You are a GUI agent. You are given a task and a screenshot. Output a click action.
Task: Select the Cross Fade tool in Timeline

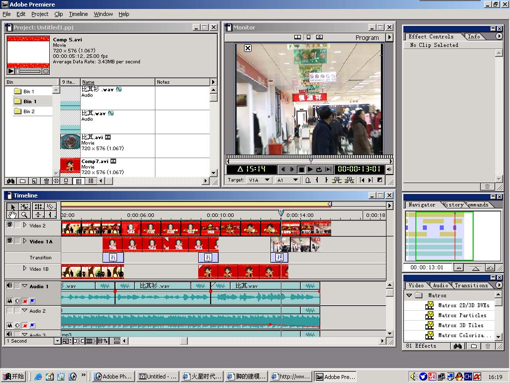pyautogui.click(x=38, y=214)
